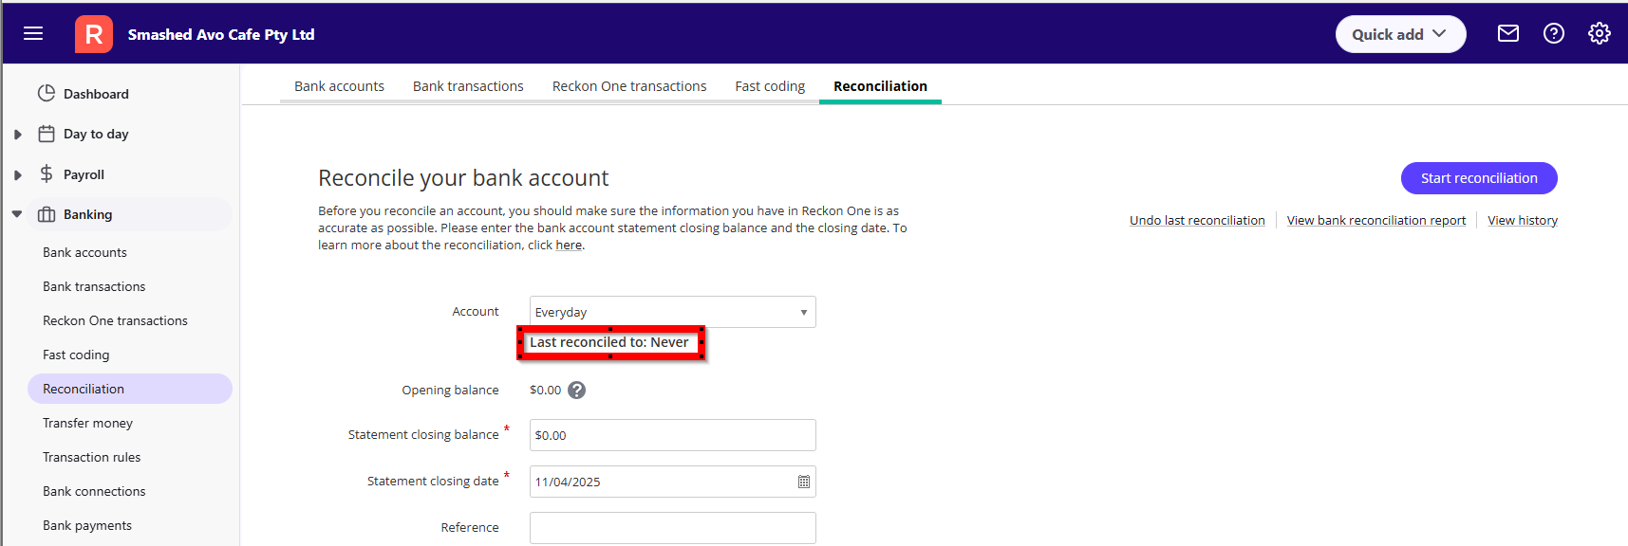Click the Start reconciliation button
The width and height of the screenshot is (1628, 546).
click(1479, 178)
